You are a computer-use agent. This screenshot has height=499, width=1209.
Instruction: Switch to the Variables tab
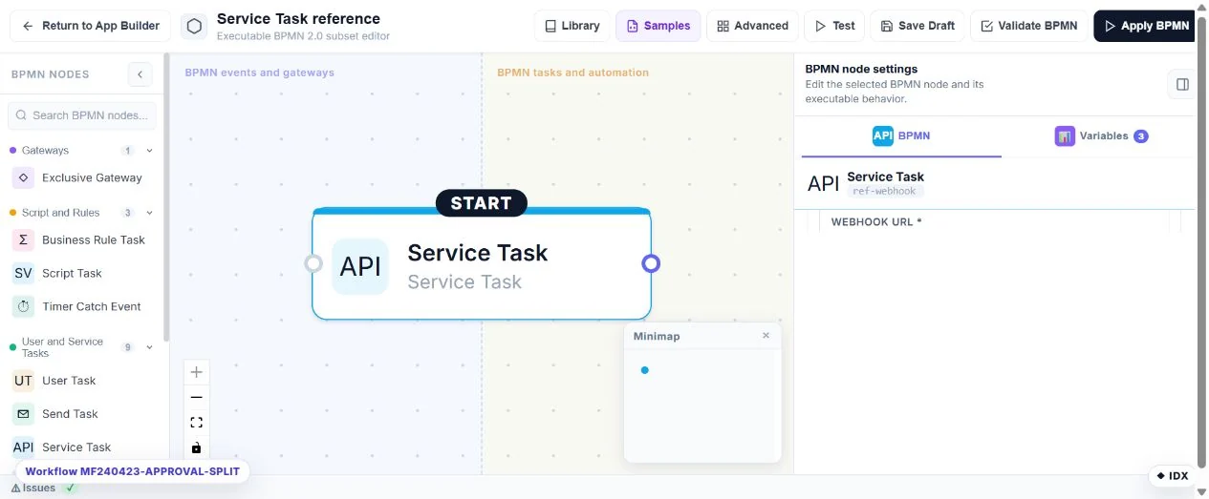pyautogui.click(x=1101, y=135)
